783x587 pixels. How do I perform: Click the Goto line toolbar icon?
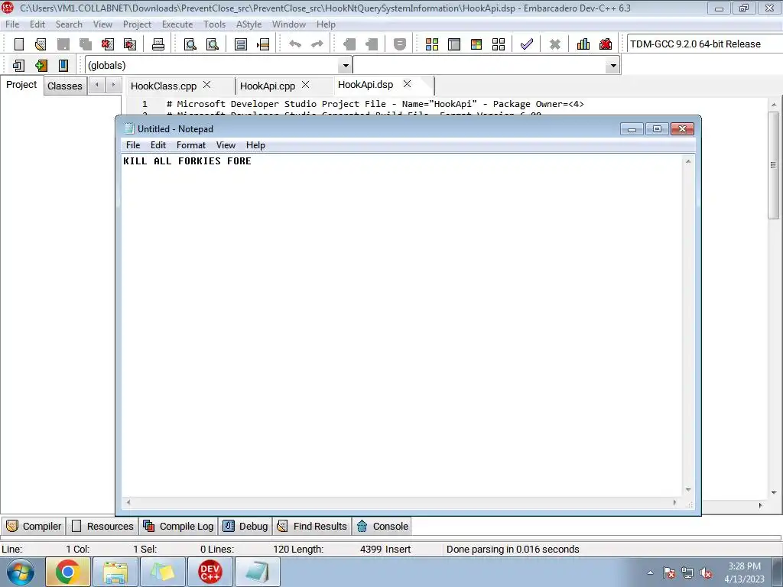(x=263, y=44)
